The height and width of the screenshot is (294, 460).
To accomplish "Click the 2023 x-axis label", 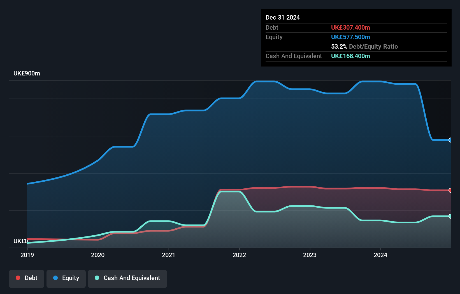I will coord(310,255).
